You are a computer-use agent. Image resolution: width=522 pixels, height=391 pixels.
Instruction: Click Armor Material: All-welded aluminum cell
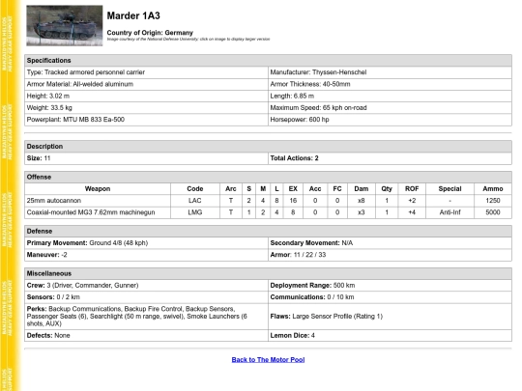pos(146,84)
